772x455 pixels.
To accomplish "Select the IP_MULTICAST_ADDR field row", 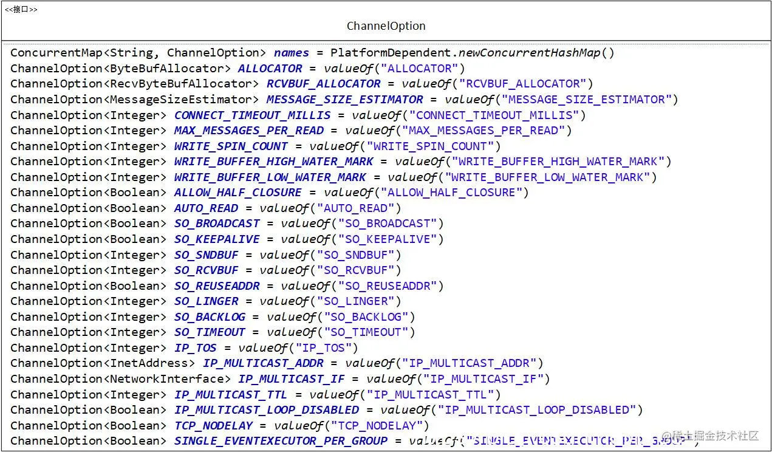I will click(x=276, y=363).
